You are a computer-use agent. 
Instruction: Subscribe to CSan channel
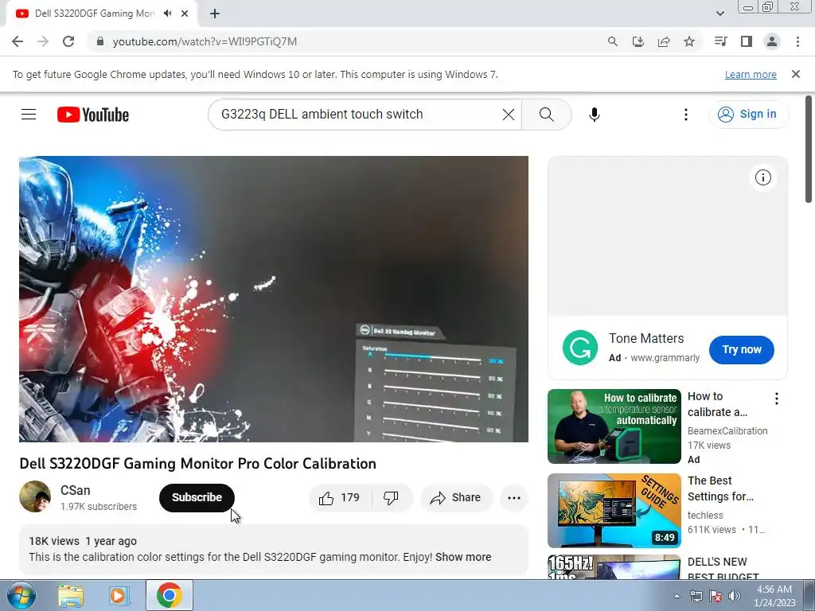[197, 498]
